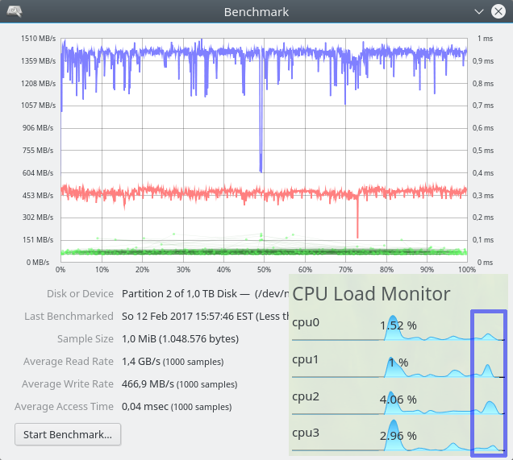Viewport: 513px width, 460px height.
Task: Click the Last Benchmarked label
Action: pos(69,317)
